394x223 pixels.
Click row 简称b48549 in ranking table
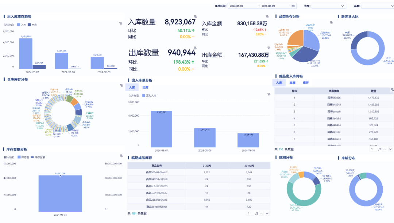[x=334, y=105]
